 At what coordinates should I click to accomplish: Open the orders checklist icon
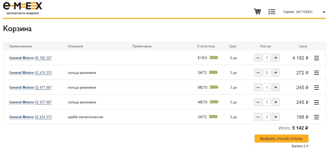point(272,12)
